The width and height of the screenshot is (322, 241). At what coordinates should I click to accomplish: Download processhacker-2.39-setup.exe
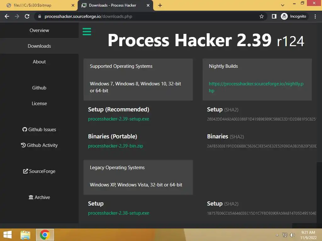point(119,119)
